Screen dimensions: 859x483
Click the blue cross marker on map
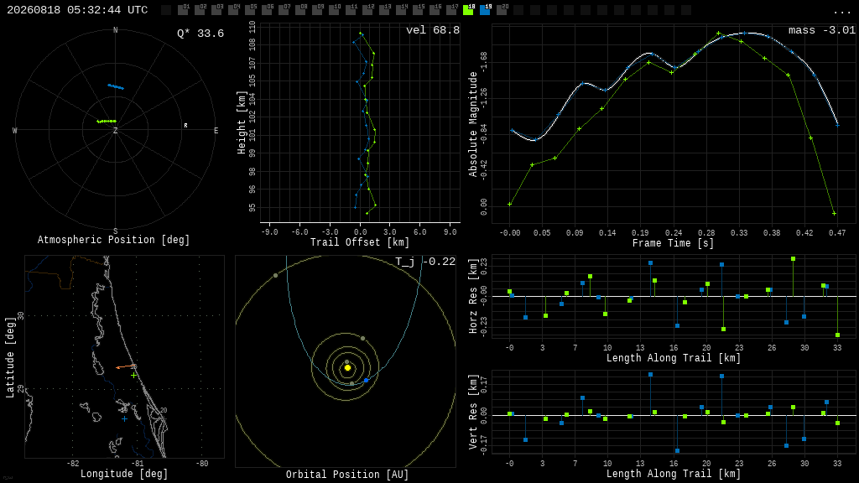[124, 419]
